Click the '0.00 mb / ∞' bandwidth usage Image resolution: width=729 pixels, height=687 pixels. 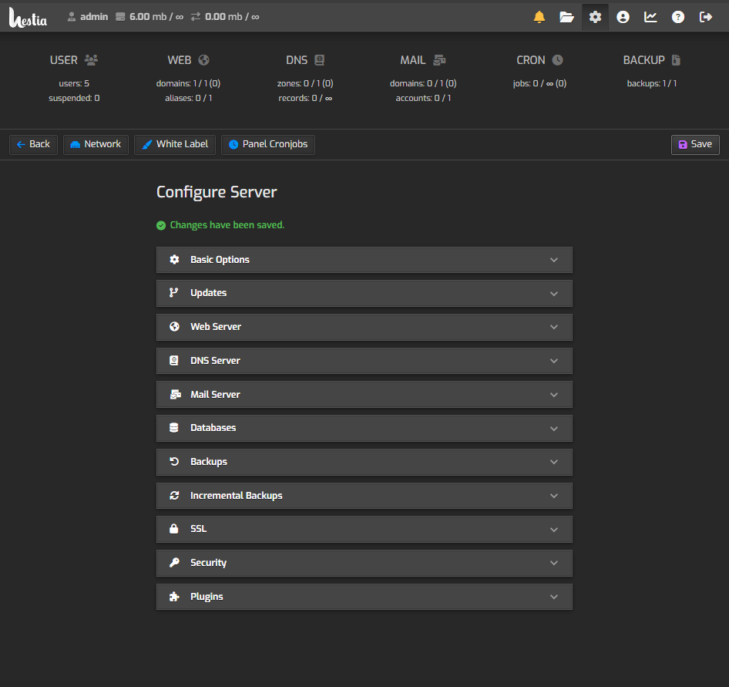pos(232,17)
